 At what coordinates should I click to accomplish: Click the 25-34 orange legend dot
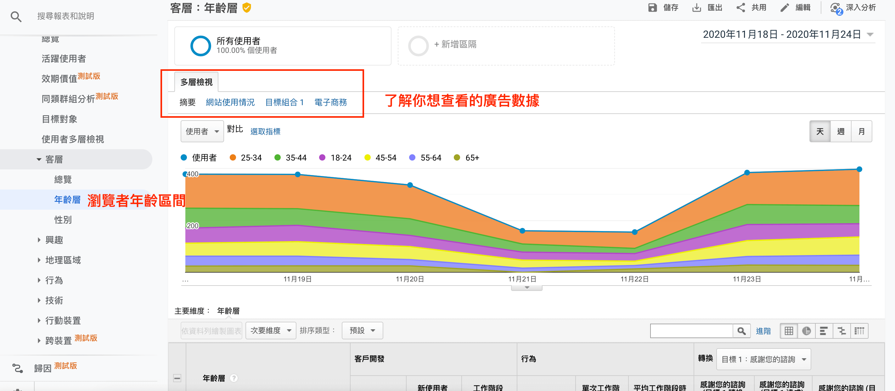(x=233, y=158)
